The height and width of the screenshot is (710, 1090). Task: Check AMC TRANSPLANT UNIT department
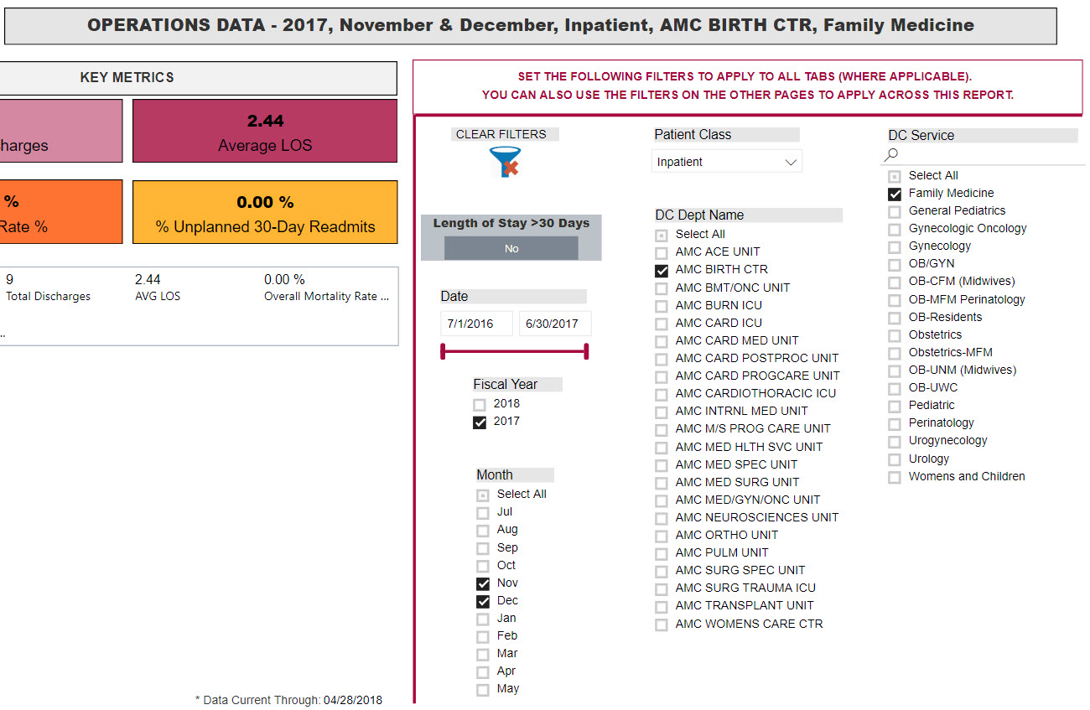pos(662,606)
